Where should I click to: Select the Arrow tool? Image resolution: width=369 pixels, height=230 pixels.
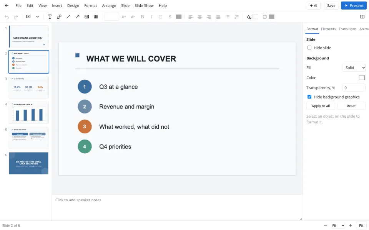[77, 16]
